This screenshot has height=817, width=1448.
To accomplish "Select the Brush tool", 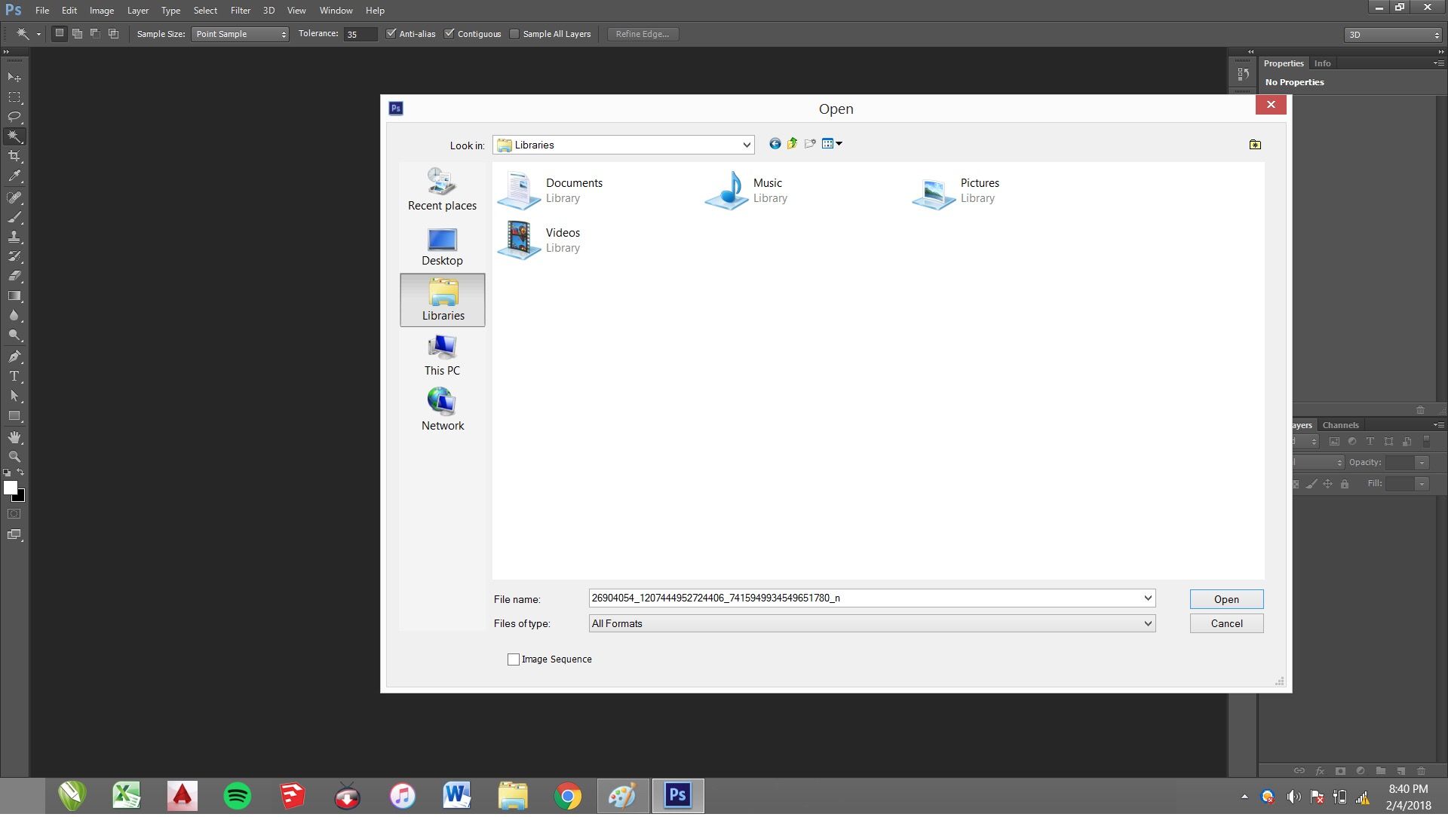I will pyautogui.click(x=14, y=216).
